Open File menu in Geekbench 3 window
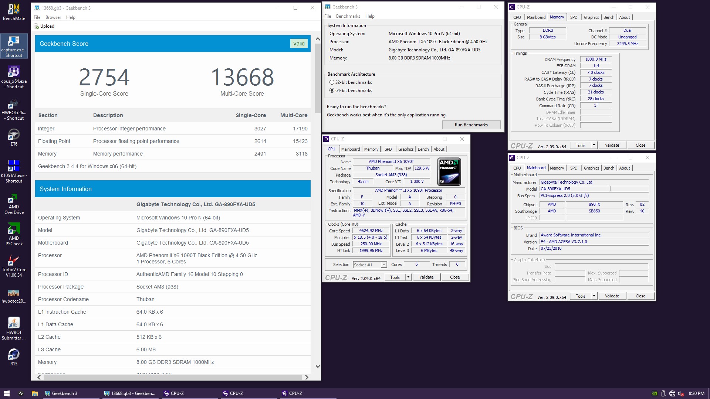This screenshot has width=710, height=399. click(x=328, y=16)
